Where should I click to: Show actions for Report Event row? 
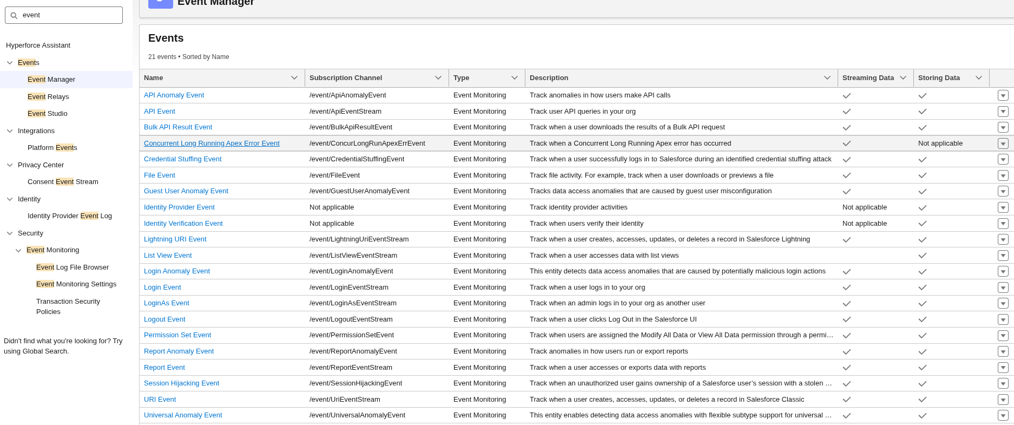coord(1003,368)
